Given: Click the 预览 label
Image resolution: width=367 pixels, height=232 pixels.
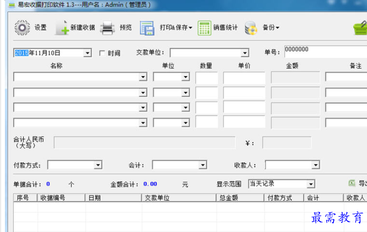Looking at the screenshot, I should click(126, 28).
